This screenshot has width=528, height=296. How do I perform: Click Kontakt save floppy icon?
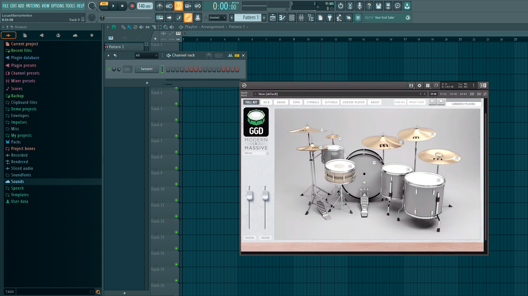pyautogui.click(x=411, y=86)
